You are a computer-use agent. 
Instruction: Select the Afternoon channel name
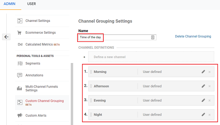pyautogui.click(x=101, y=86)
